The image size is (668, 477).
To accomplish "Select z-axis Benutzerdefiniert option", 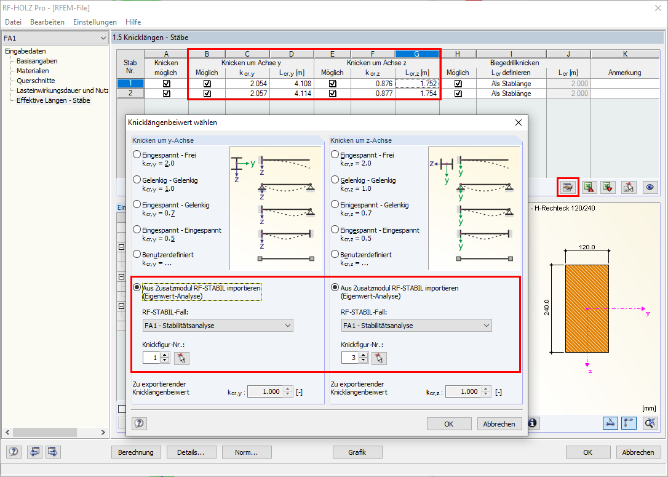I will (x=335, y=254).
